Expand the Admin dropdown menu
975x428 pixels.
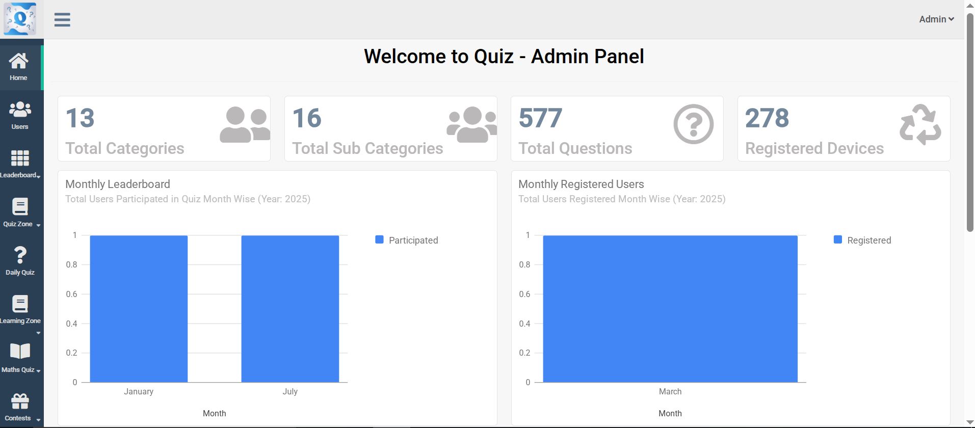[936, 19]
